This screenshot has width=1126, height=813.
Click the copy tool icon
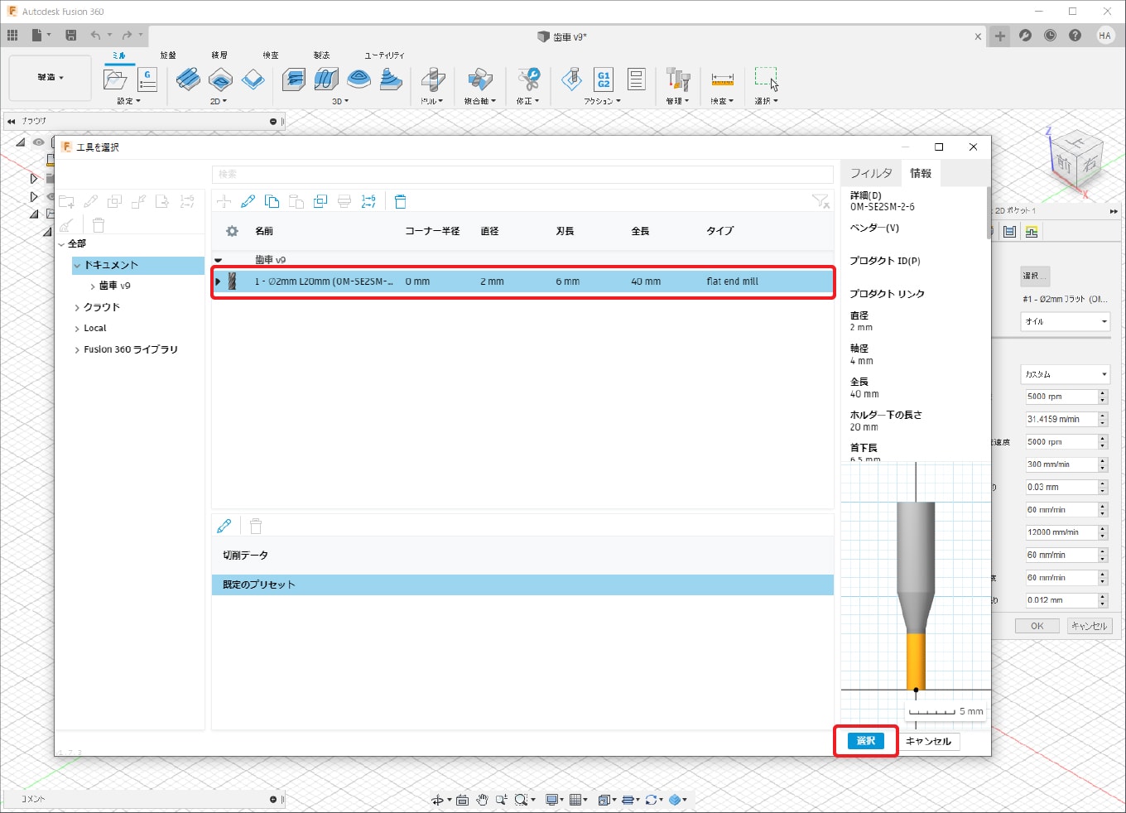(272, 201)
